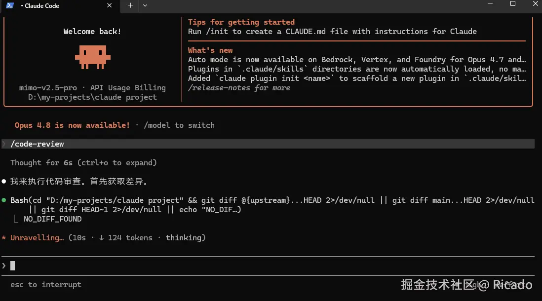Click '/release-notes for more' text
Image resolution: width=542 pixels, height=301 pixels.
coord(239,88)
